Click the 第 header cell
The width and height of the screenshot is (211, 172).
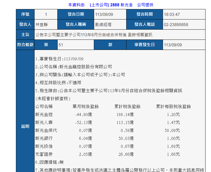[x=46, y=45]
